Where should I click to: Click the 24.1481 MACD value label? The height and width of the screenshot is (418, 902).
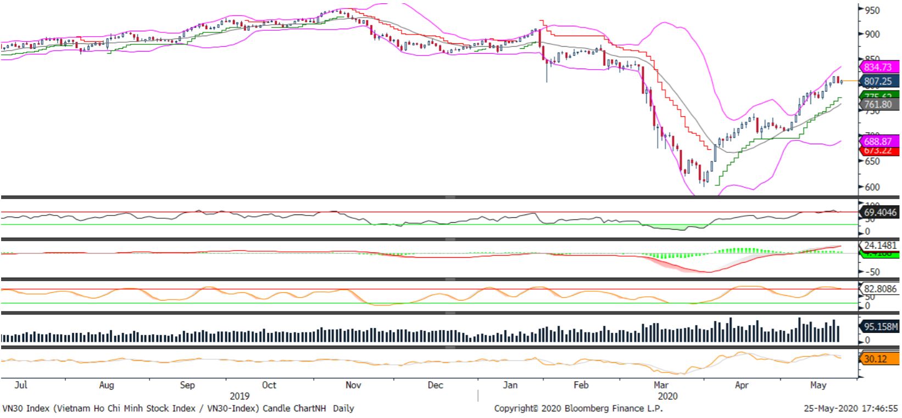point(880,245)
